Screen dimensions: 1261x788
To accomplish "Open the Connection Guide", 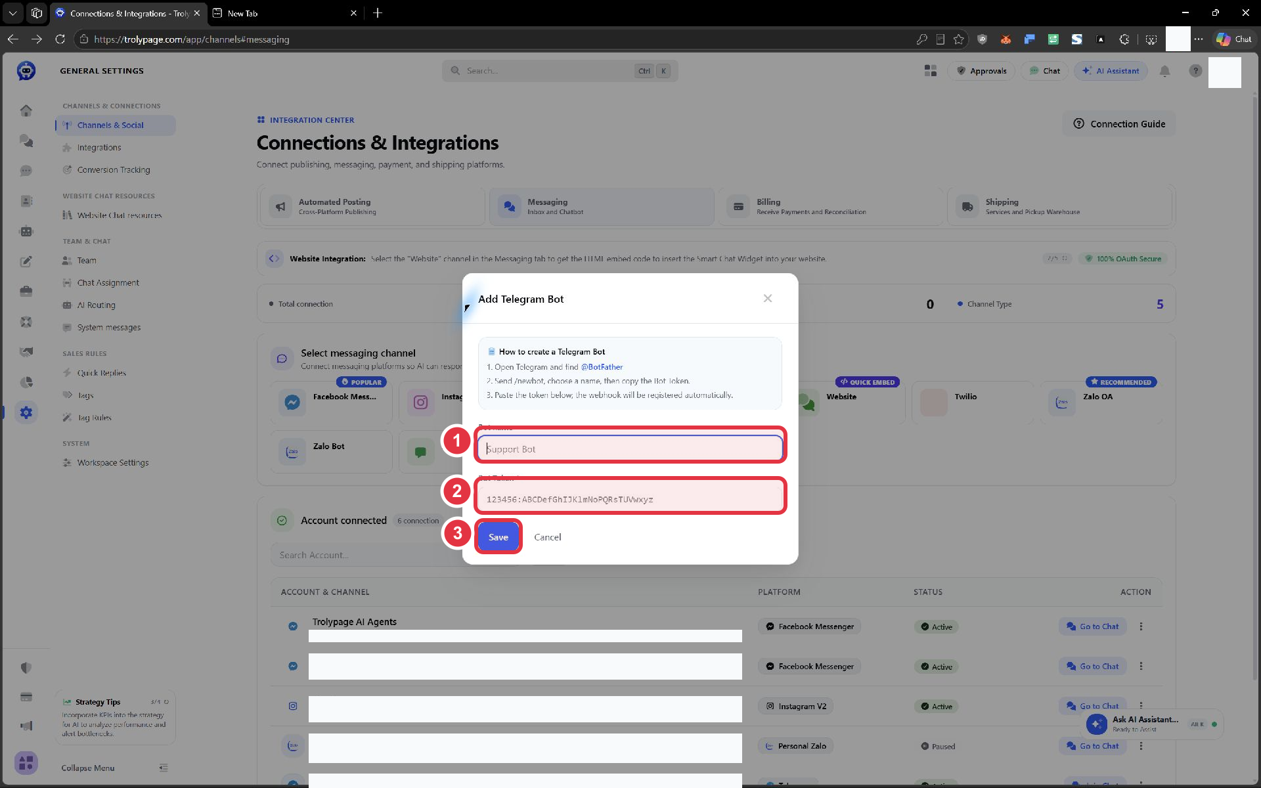I will (x=1119, y=124).
